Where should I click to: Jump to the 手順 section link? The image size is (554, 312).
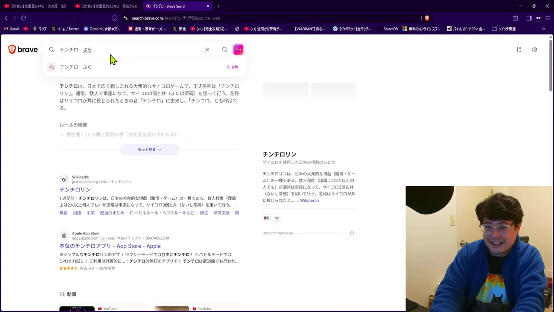(90, 213)
